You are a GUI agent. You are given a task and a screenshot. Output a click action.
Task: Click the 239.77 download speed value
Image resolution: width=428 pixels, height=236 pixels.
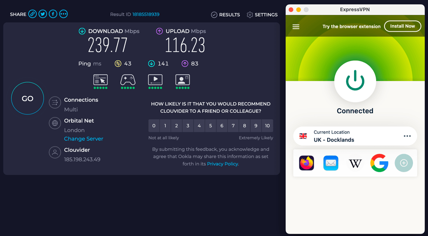[x=108, y=45]
